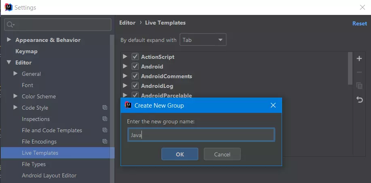This screenshot has height=183, width=371.
Task: Click the AndroidComments group name
Action: tap(167, 76)
